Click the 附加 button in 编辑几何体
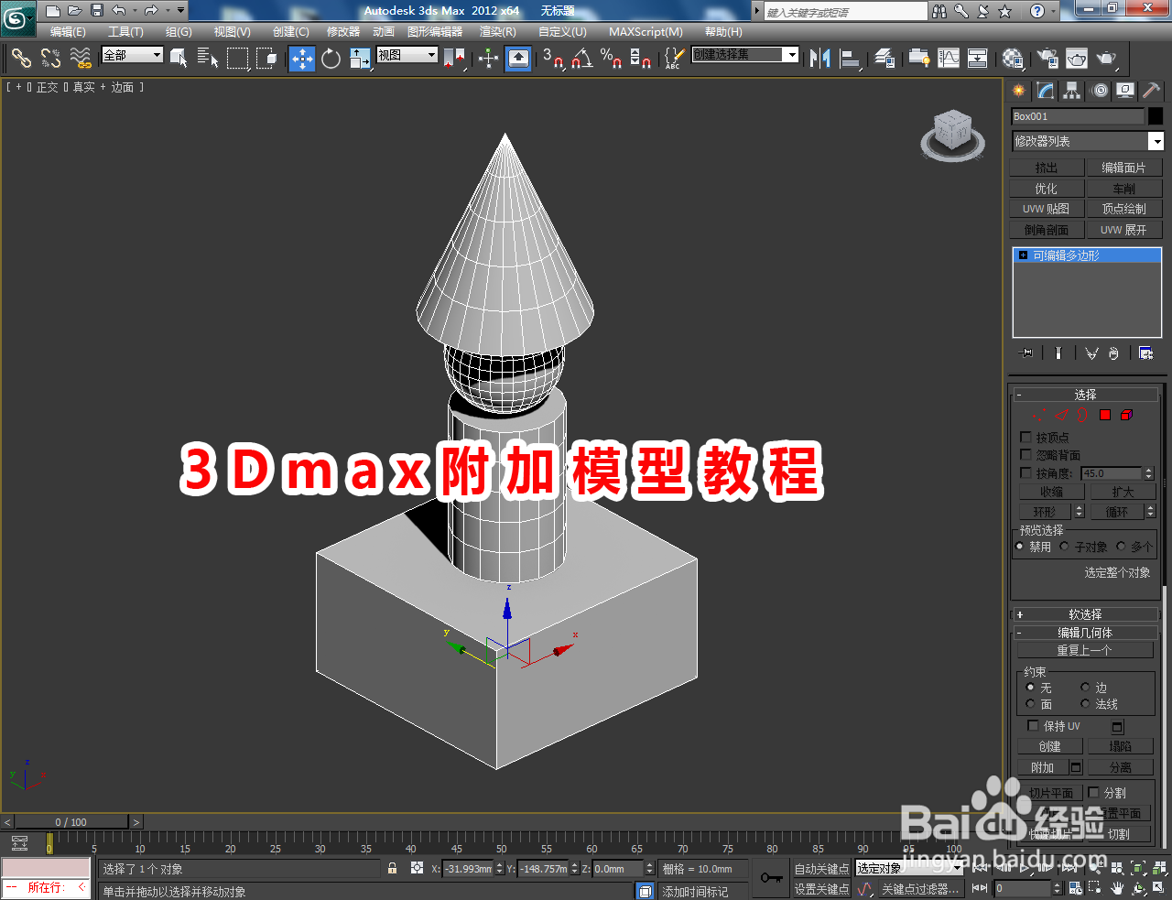This screenshot has height=900, width=1172. [x=1043, y=766]
